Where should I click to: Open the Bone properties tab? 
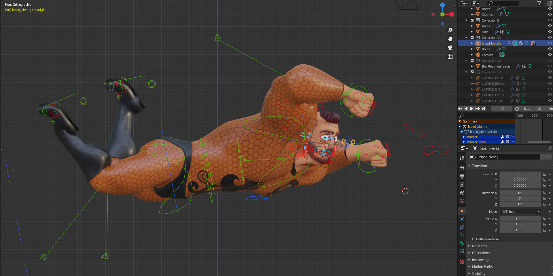tap(462, 243)
